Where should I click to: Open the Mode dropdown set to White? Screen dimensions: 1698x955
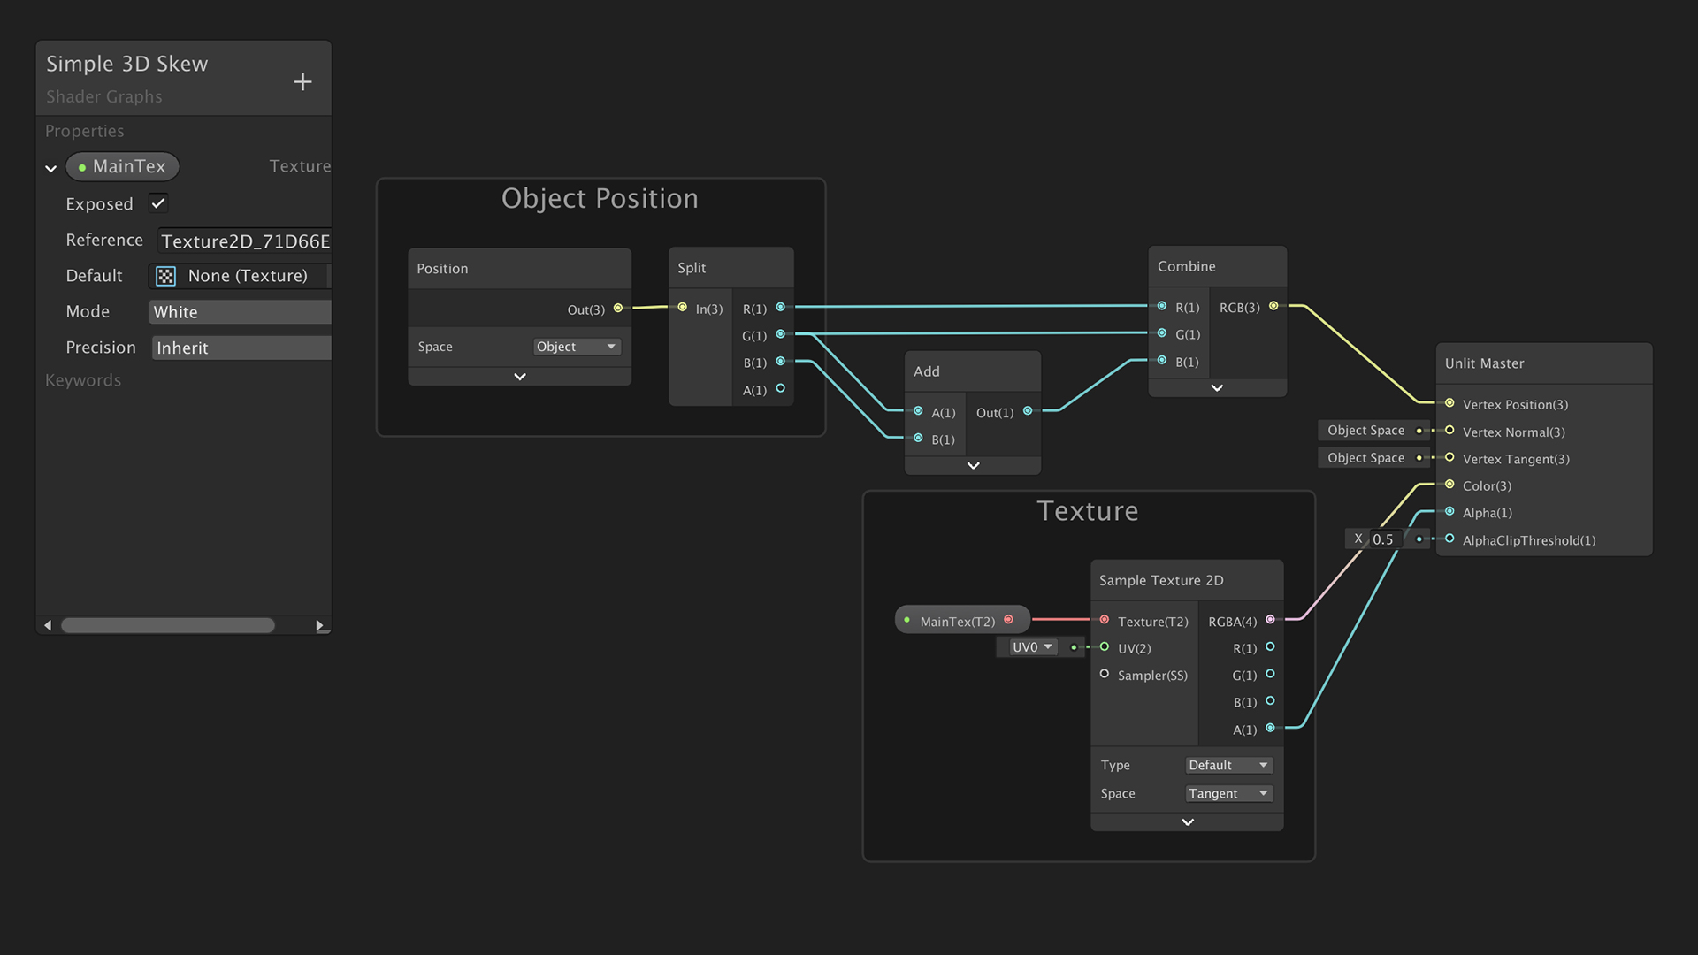(241, 312)
